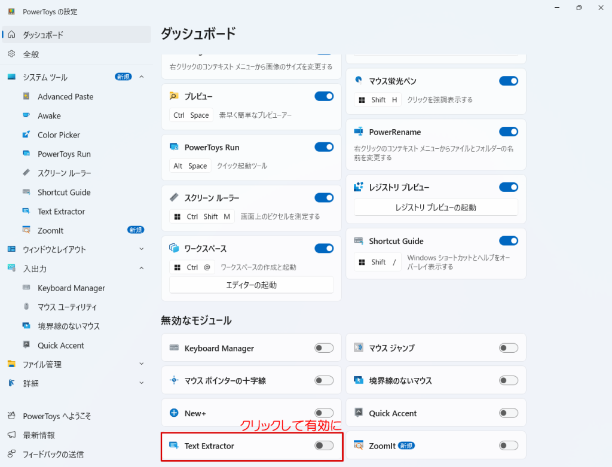Screen dimensions: 612x467
Task: Click the レジストリ プレビューの起動 button
Action: coord(436,207)
